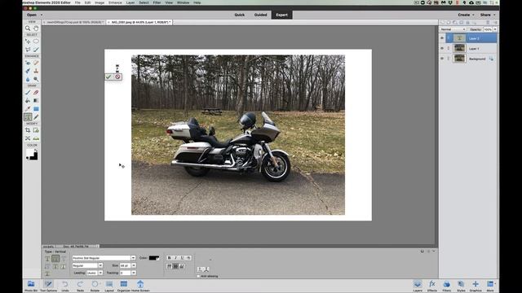Select the Zoom tool in the View section
This screenshot has height=293, width=522.
(x=28, y=28)
